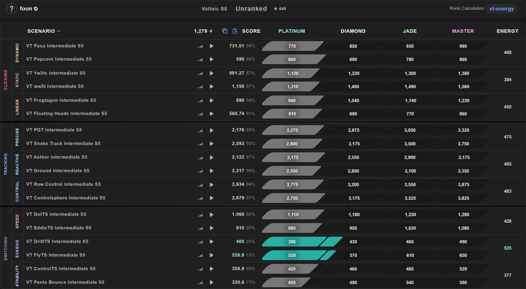Click the MASTER column header
The width and height of the screenshot is (526, 289).
[x=463, y=31]
